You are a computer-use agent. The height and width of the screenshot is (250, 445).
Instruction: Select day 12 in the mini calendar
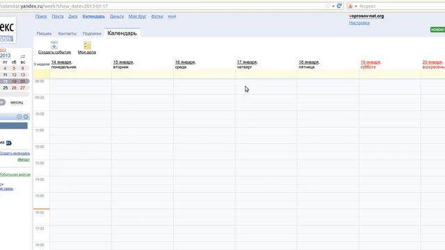click(x=14, y=75)
